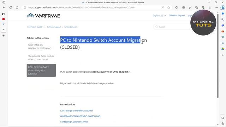Switch to the search vertical tab

click(x=4, y=24)
